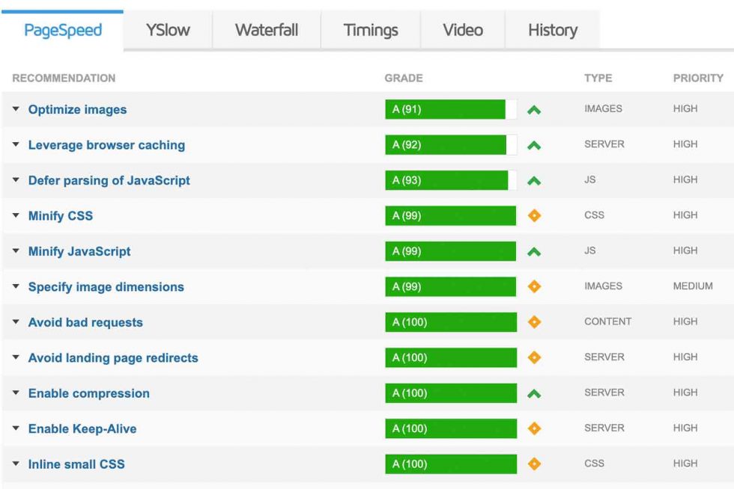Viewport: 734px width, 489px height.
Task: Click the A (93) grade bar
Action: click(451, 180)
